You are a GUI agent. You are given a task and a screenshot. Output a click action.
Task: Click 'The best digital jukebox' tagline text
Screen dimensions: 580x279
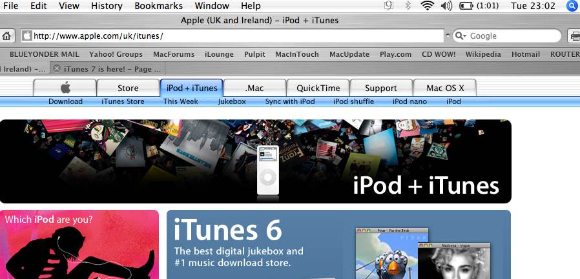[x=238, y=257]
